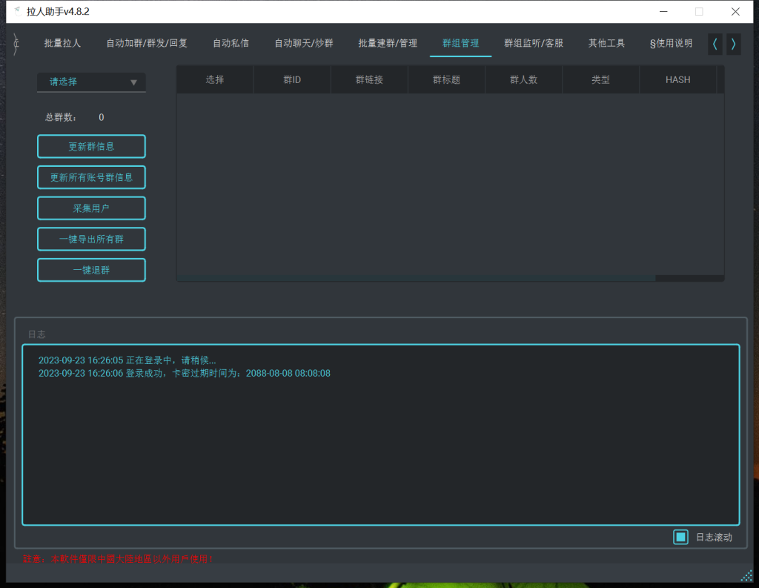This screenshot has width=759, height=588.
Task: Open the 群组监听/客服 tab
Action: [x=532, y=43]
